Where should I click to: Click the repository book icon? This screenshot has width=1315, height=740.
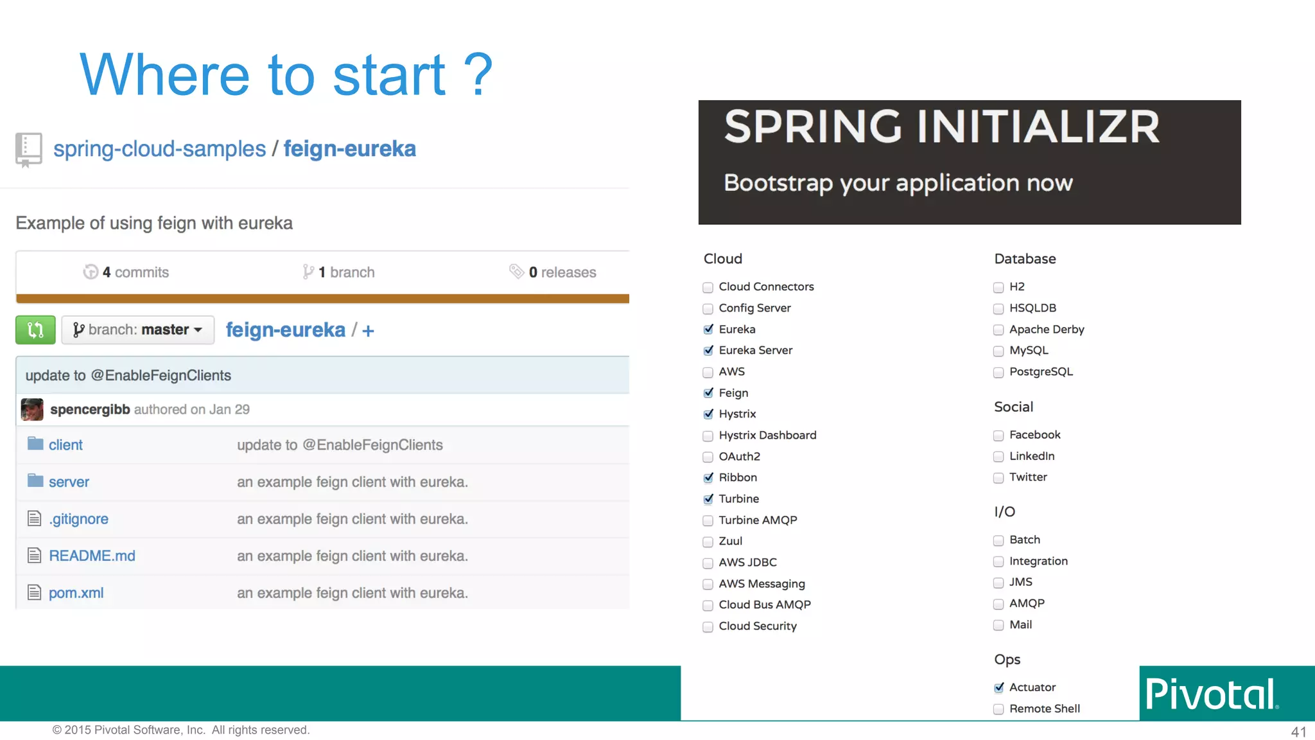pyautogui.click(x=28, y=150)
